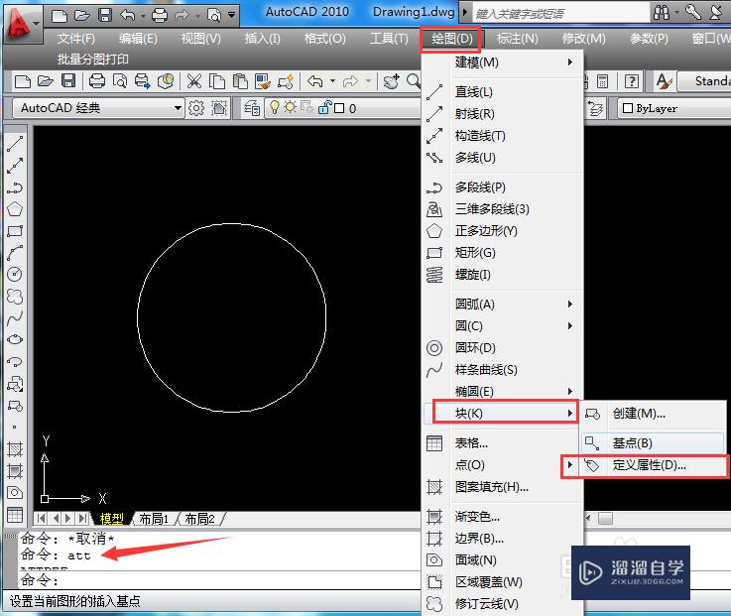Open the Layer Properties Manager icon
Image resolution: width=731 pixels, height=616 pixels.
(x=252, y=108)
